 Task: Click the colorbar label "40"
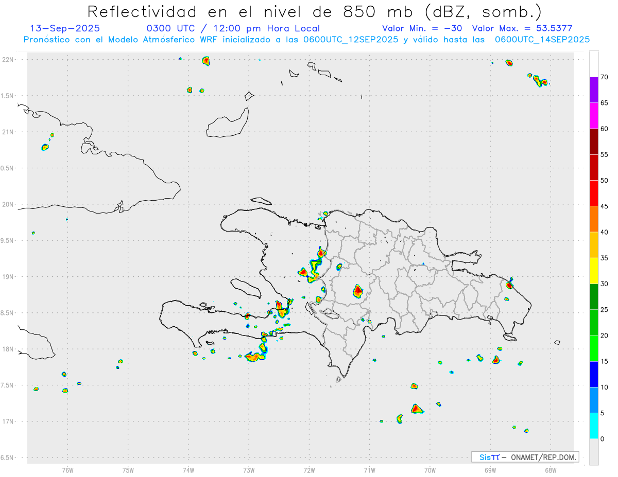point(605,232)
